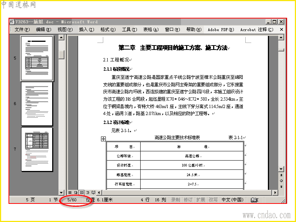Click the document vertical scrollbar thumb

point(281,50)
